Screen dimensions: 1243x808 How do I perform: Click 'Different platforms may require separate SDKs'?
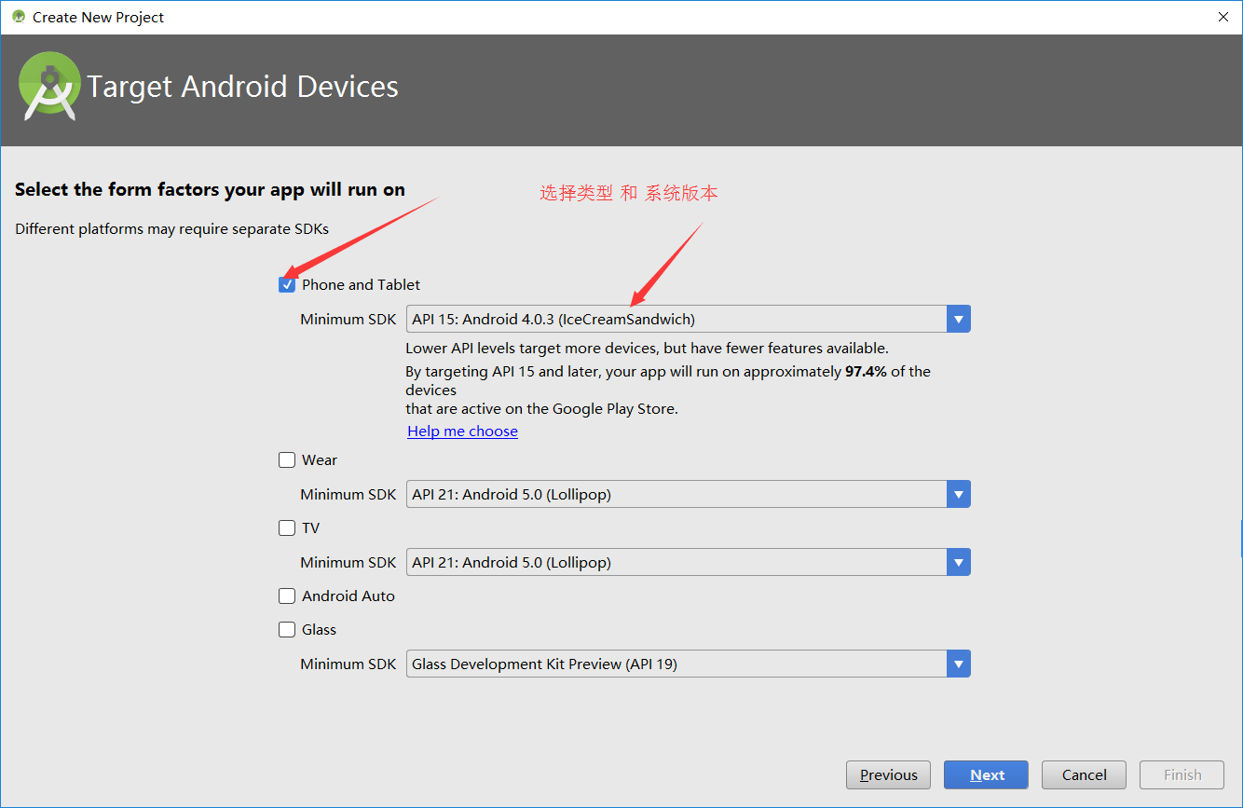point(171,229)
